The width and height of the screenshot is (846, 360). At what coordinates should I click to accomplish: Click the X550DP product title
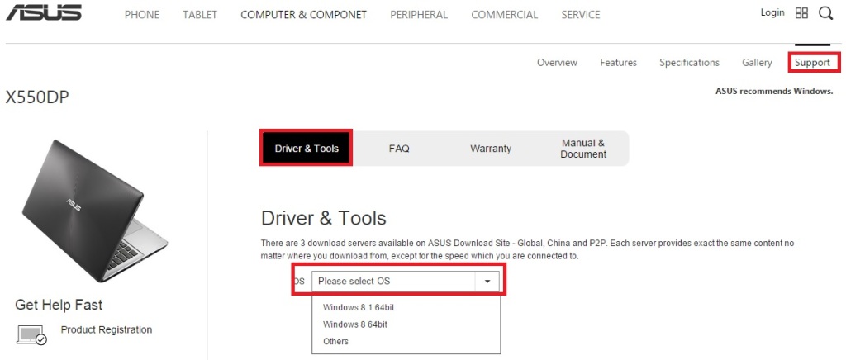click(x=37, y=97)
